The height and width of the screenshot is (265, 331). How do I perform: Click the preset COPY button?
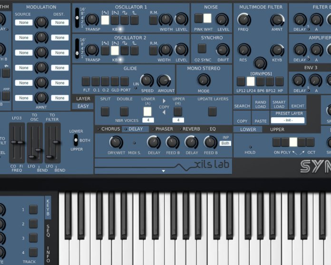(242, 118)
